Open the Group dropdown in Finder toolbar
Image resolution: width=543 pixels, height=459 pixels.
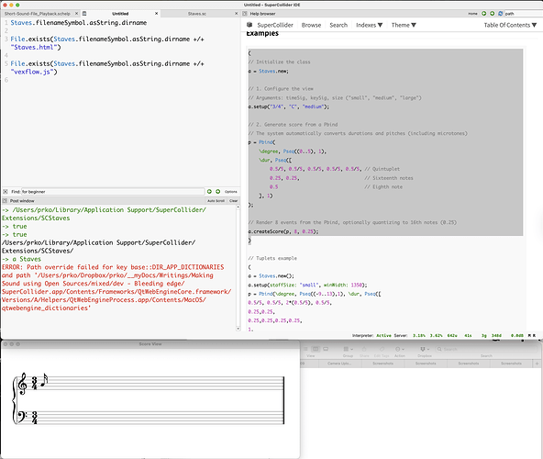point(348,349)
